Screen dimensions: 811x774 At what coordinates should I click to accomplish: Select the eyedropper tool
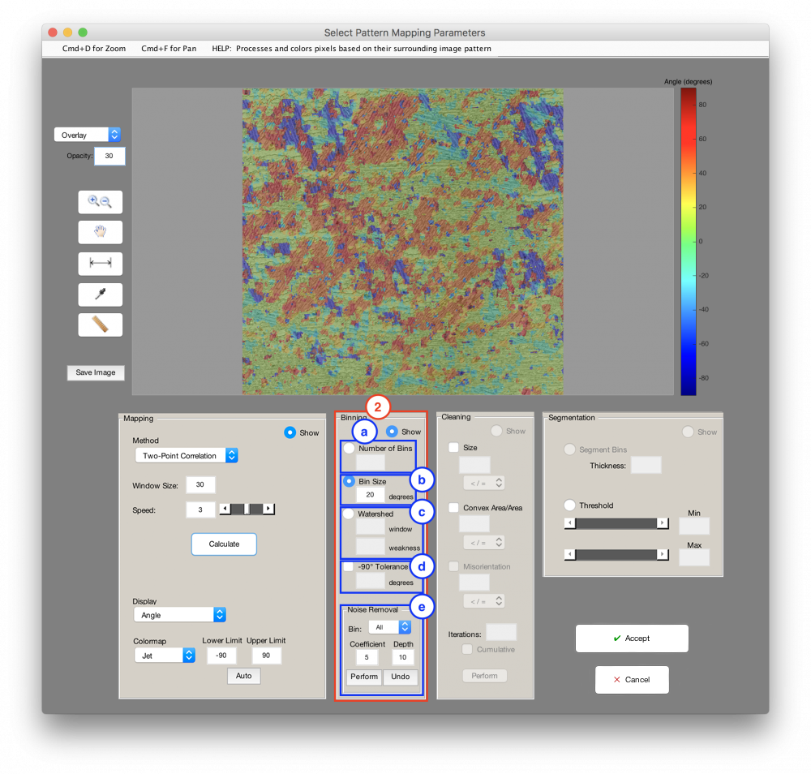point(101,295)
